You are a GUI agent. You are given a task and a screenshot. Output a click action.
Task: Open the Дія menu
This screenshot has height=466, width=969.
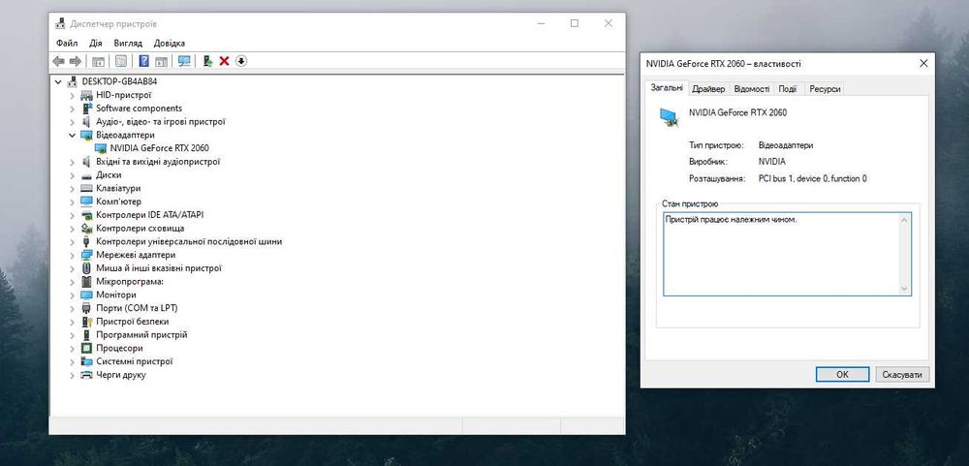[x=96, y=44]
